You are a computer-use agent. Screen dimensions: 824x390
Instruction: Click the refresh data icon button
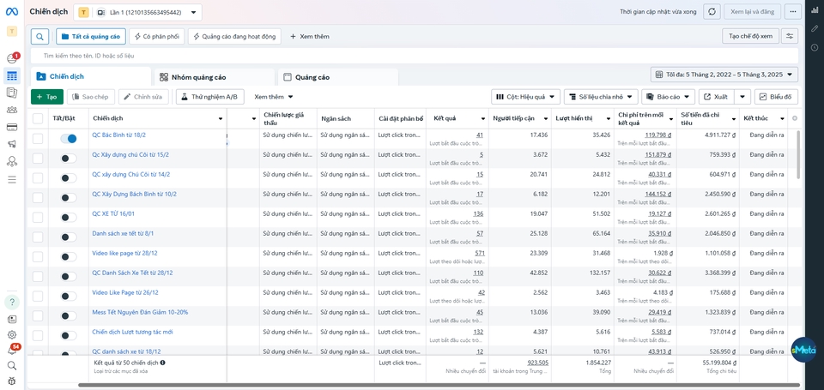click(x=712, y=11)
